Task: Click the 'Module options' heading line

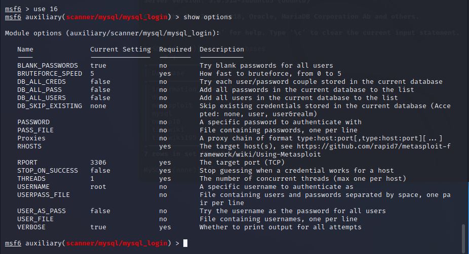Action: (112, 33)
